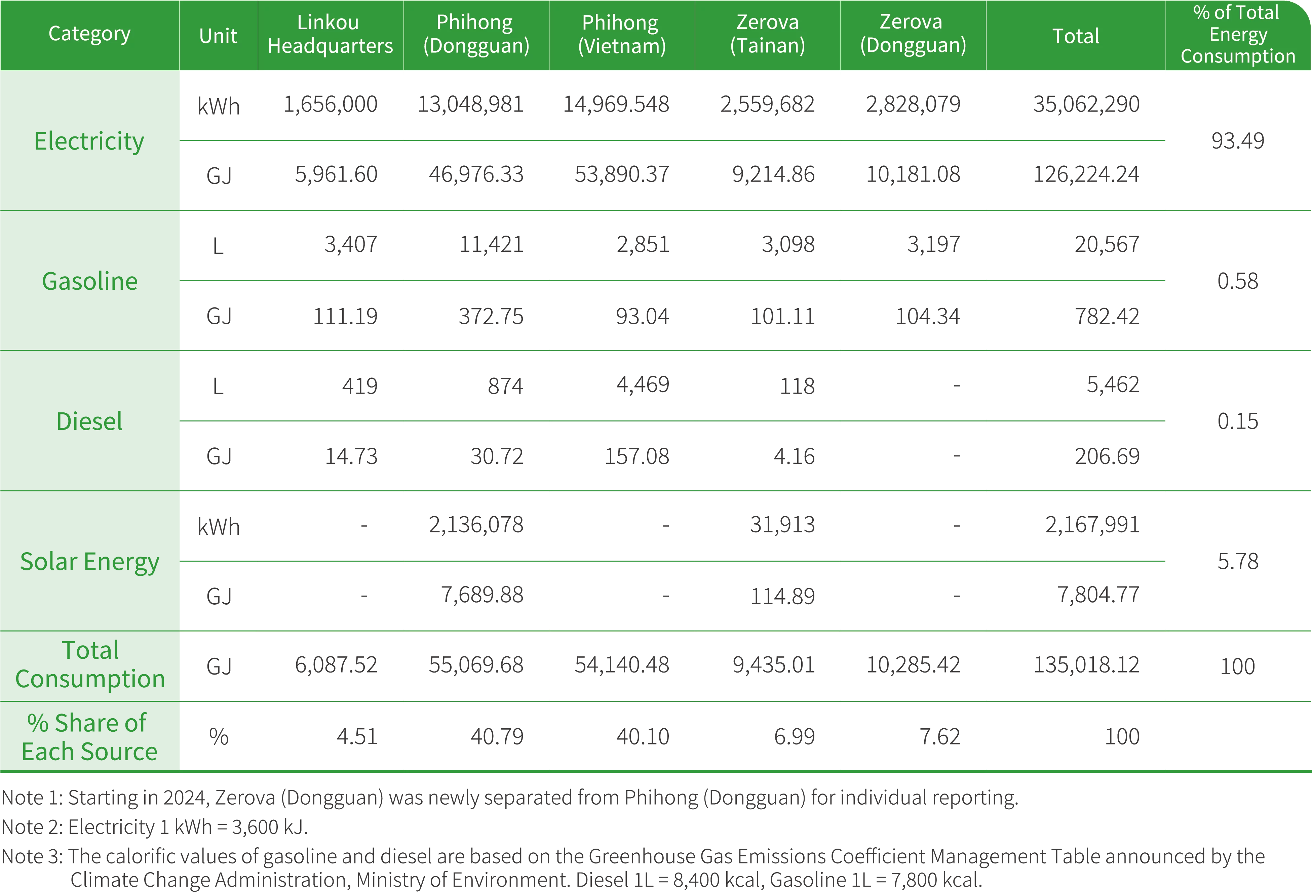Select the 4.51 value under Linkou Headquarters
Screen dimensions: 1312x892
tap(357, 735)
